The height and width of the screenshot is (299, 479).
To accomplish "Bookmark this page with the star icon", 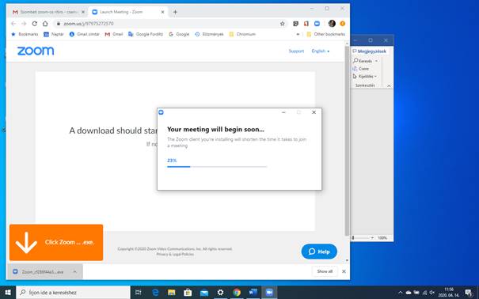I will pyautogui.click(x=283, y=24).
